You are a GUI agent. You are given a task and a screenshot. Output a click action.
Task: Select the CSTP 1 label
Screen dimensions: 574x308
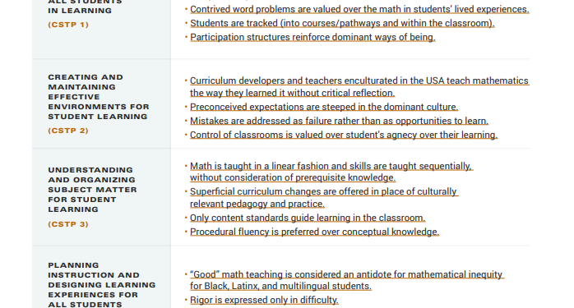[x=68, y=25]
